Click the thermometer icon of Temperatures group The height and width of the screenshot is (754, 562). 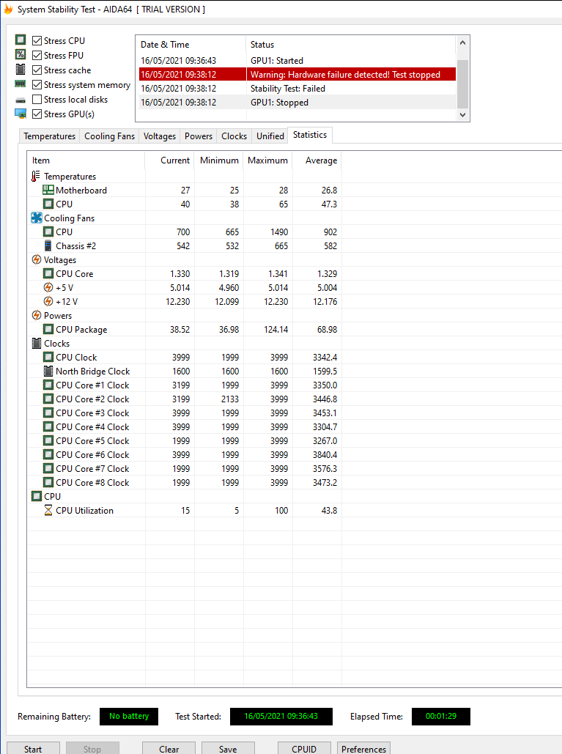(x=36, y=177)
